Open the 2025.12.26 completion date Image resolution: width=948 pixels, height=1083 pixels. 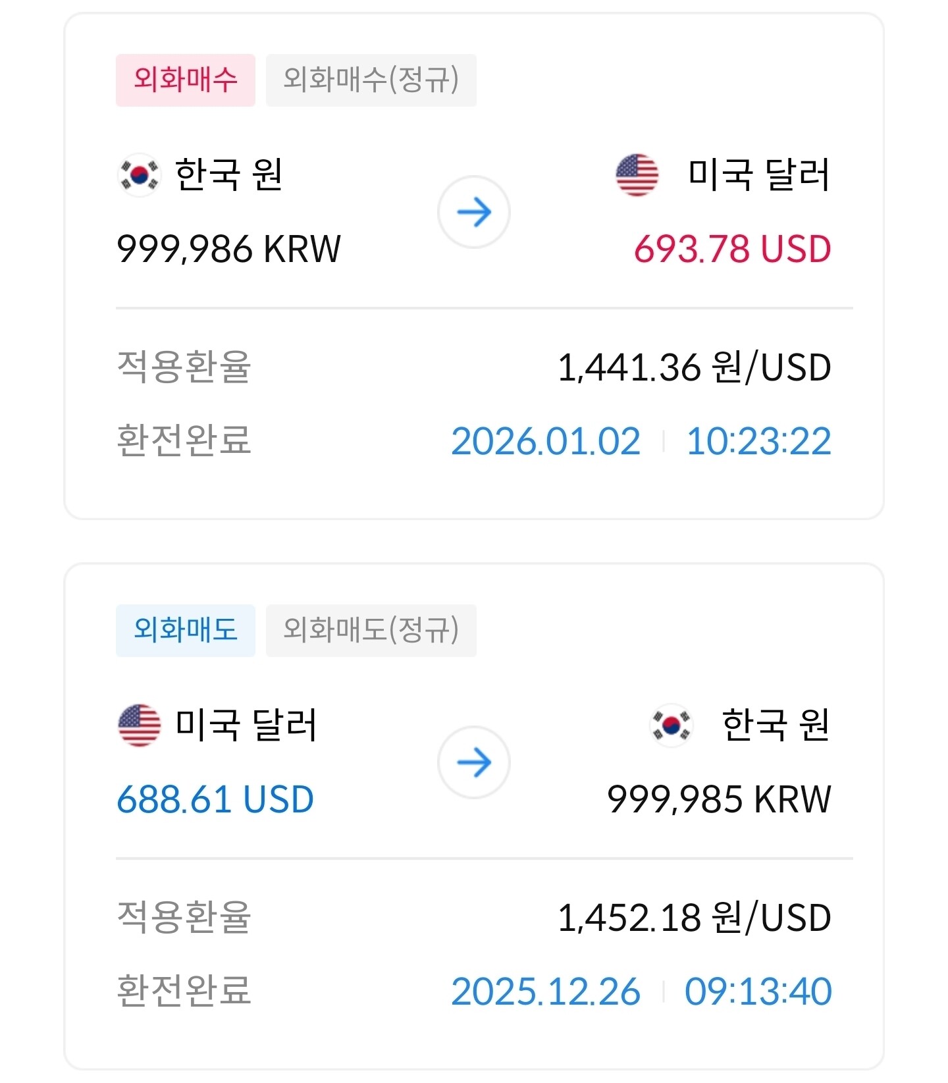pos(546,991)
